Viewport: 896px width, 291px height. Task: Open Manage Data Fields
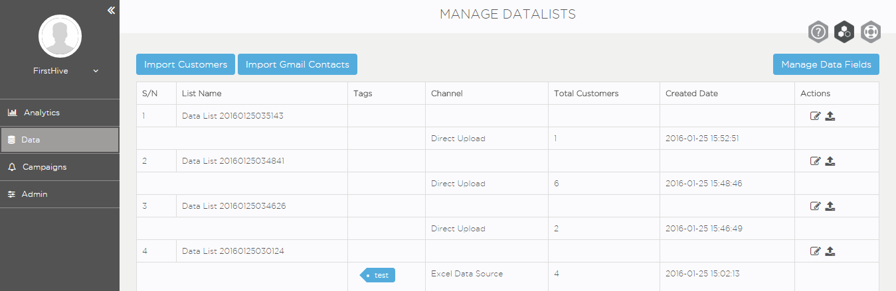(x=826, y=64)
